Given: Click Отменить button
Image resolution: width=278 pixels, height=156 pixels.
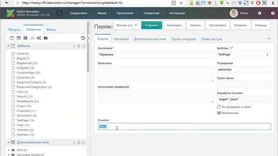Looking at the screenshot, I should (241, 25).
